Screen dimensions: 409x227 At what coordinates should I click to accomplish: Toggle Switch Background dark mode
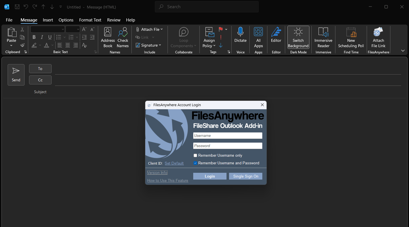point(298,37)
